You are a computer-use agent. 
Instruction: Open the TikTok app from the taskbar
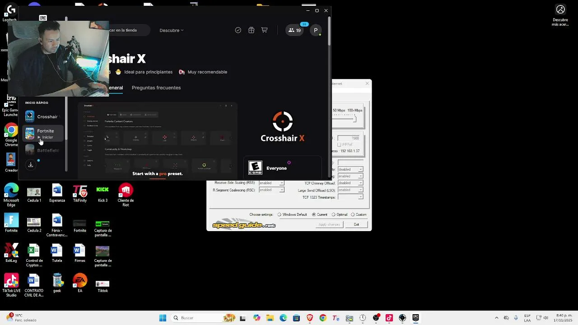(389, 318)
